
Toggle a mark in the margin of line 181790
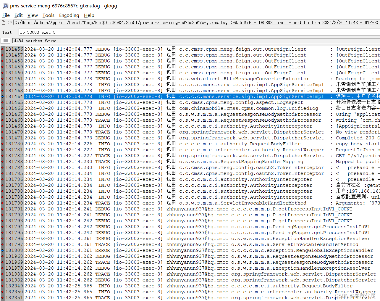point(3,203)
